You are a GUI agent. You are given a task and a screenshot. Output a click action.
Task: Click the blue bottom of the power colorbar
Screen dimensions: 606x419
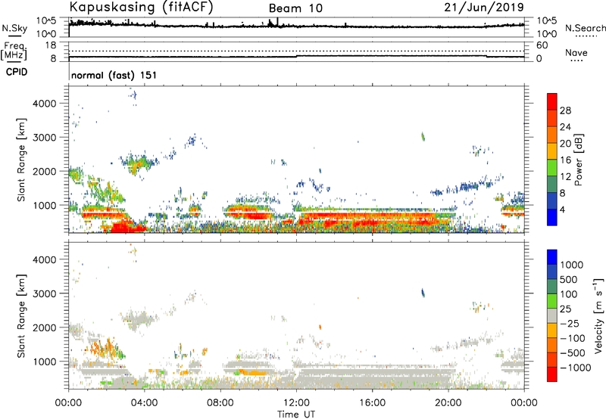click(552, 217)
